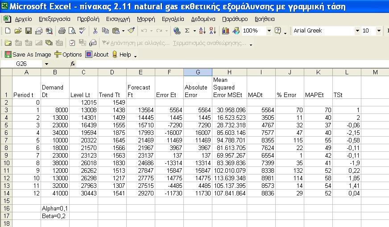Screen dimensions: 389x227
Task: Paste from the clipboard
Action: tap(116, 31)
